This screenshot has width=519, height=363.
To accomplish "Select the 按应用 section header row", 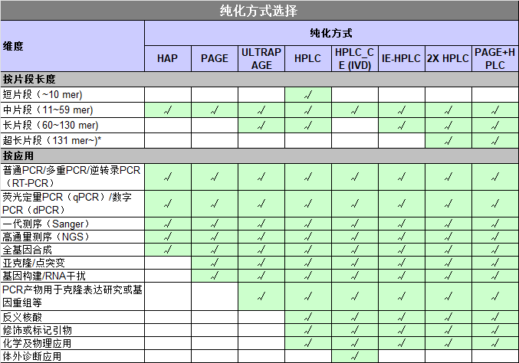I will coord(259,155).
